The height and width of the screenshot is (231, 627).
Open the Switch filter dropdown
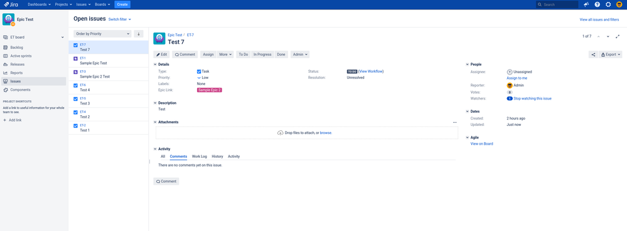click(x=119, y=19)
